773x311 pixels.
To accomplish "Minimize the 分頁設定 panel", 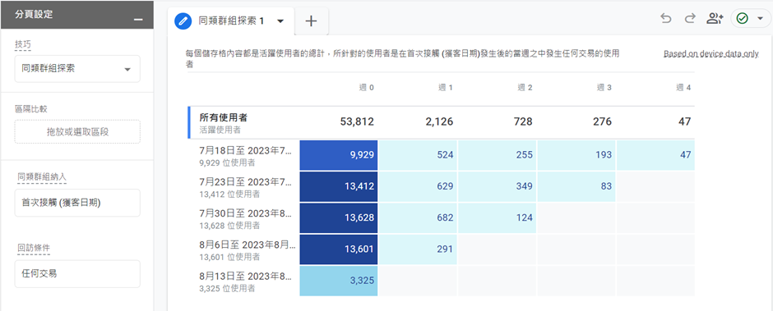I will [138, 19].
